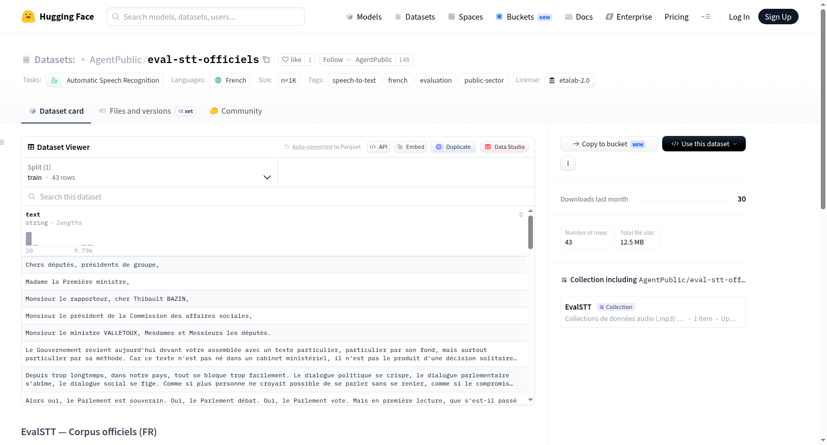Screen dimensions: 827x445
Task: Click the text column sort arrows
Action: (x=521, y=214)
